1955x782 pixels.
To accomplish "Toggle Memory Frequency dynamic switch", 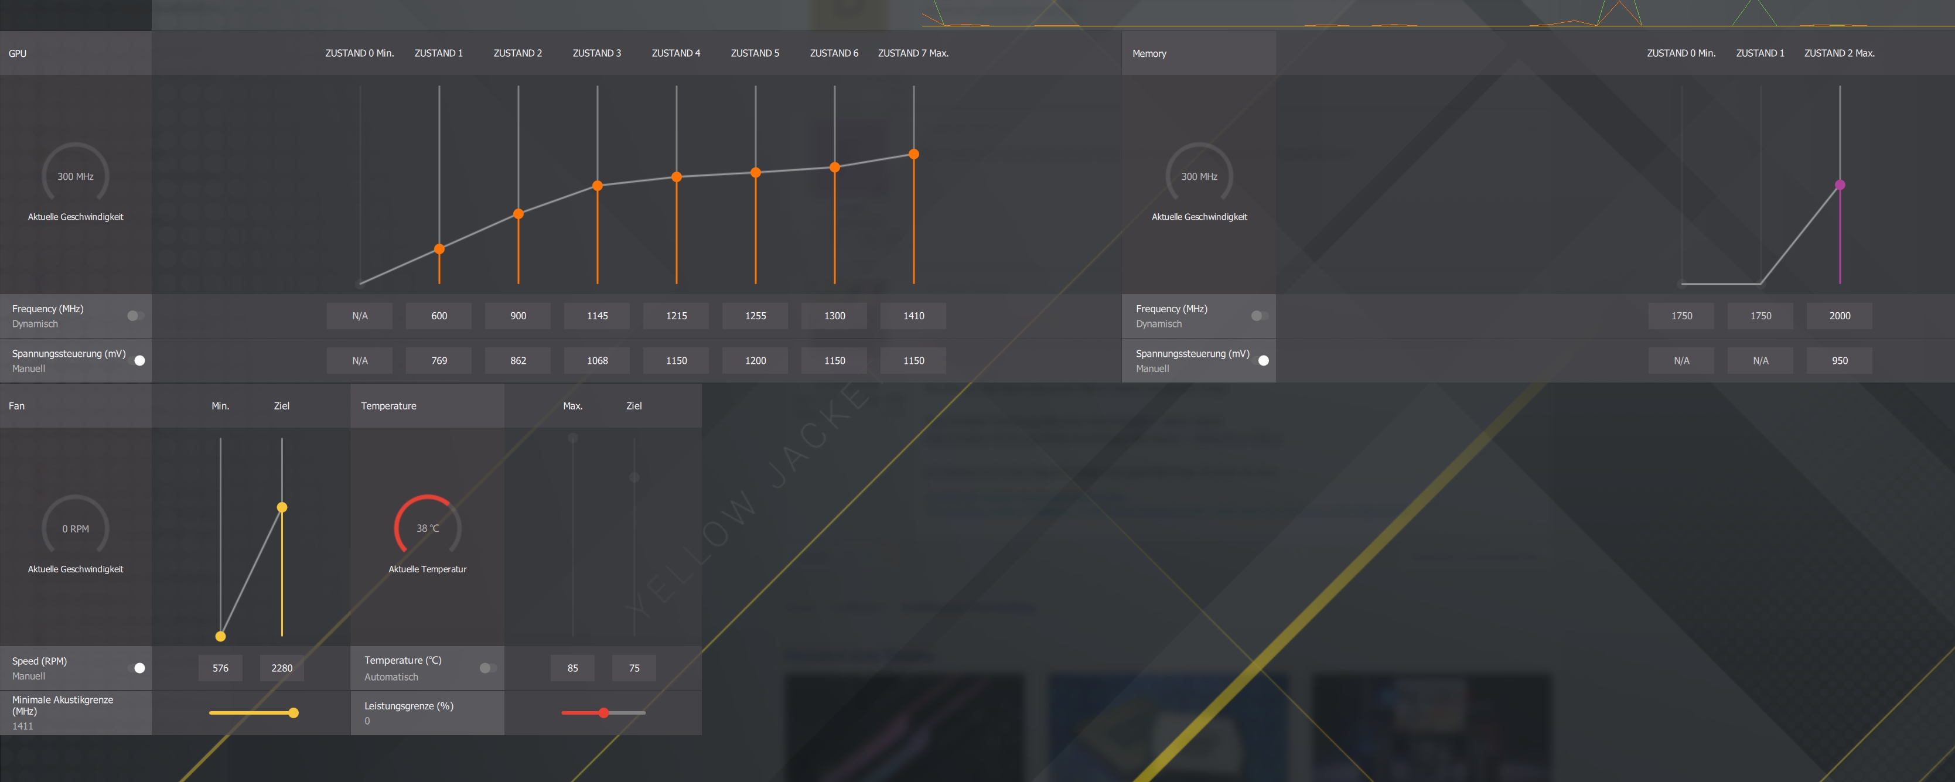I will pyautogui.click(x=1259, y=316).
